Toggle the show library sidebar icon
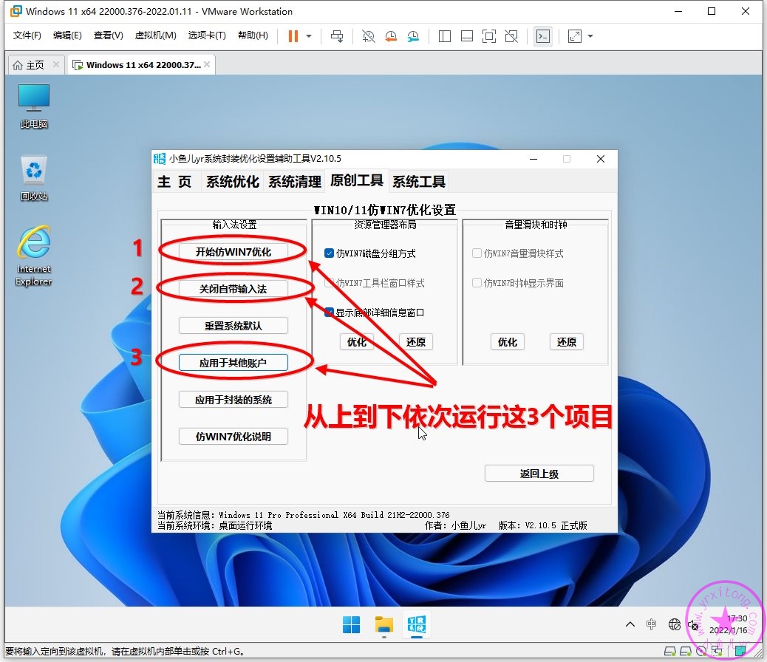Viewport: 767px width, 662px height. point(445,36)
